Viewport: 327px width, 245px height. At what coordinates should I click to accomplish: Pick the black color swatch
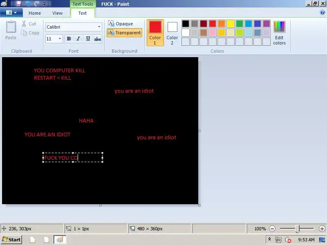(x=186, y=24)
